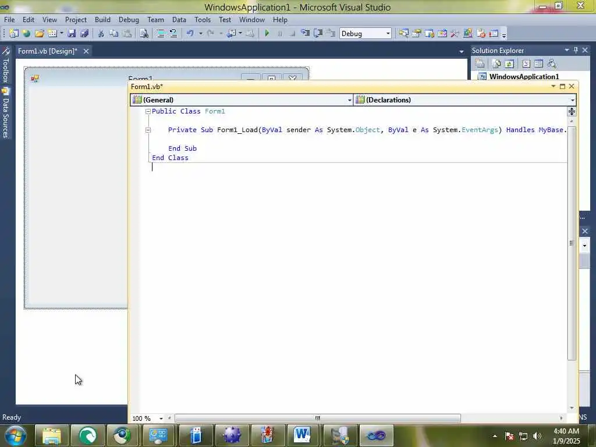Image resolution: width=596 pixels, height=447 pixels.
Task: Click the code editor horizontal scrollbar thumb
Action: click(317, 418)
